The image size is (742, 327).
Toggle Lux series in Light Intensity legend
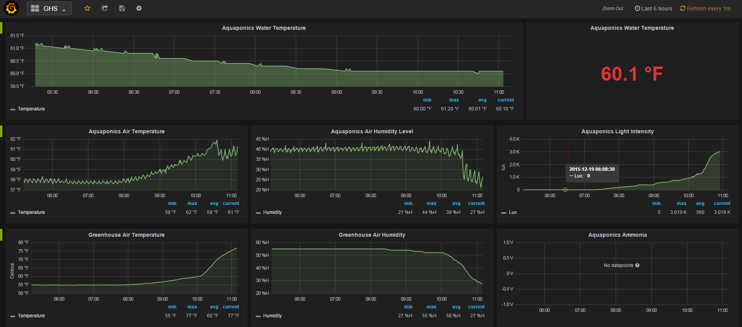point(513,212)
